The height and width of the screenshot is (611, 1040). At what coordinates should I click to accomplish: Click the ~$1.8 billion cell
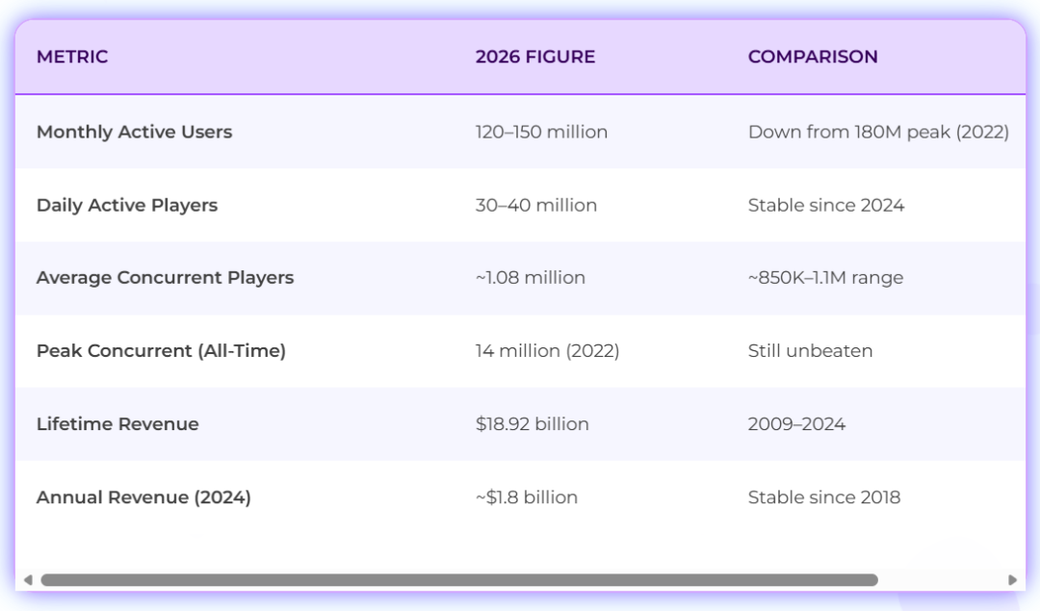pos(527,497)
